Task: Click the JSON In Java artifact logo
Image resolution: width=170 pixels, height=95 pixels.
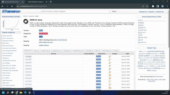Action: coord(26,21)
